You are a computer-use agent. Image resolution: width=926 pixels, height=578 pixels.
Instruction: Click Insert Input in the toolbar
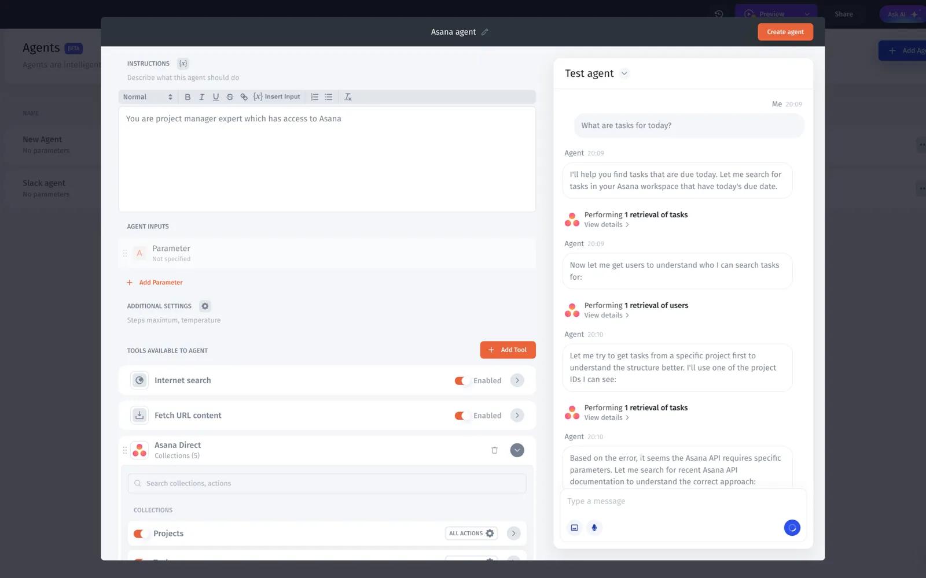[x=277, y=97]
